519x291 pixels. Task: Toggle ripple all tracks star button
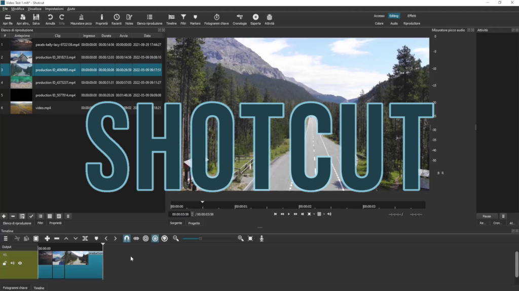pyautogui.click(x=155, y=238)
